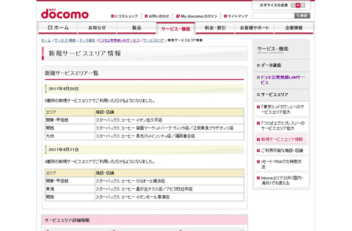
Task: Click the スターバックス コーヒー イオンモール草津店 cell
Action: pos(169,197)
